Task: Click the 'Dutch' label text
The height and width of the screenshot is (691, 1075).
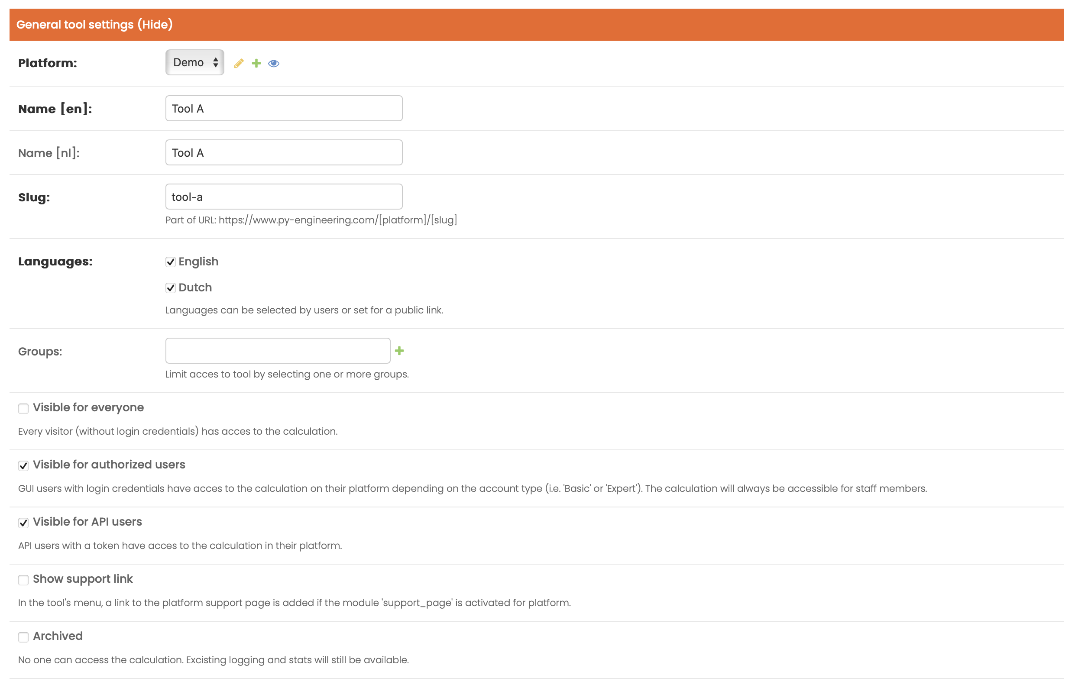Action: pos(195,287)
